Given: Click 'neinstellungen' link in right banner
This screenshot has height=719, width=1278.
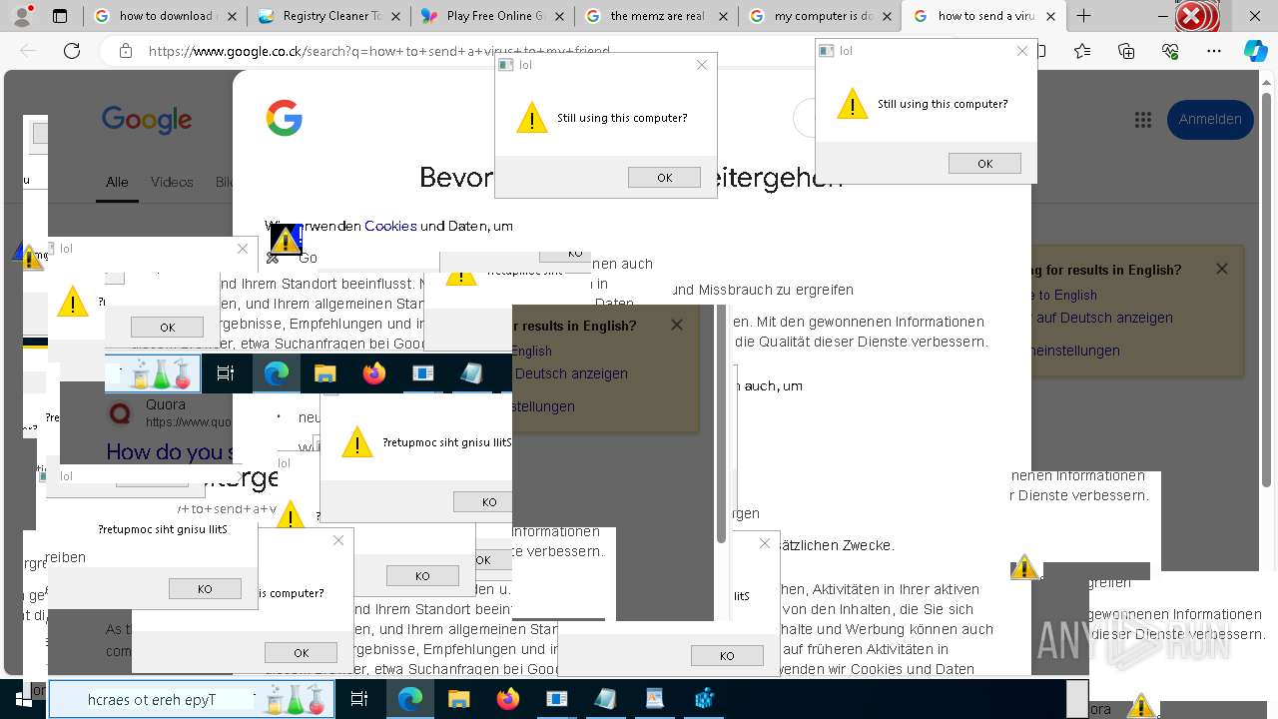Looking at the screenshot, I should pos(1075,351).
